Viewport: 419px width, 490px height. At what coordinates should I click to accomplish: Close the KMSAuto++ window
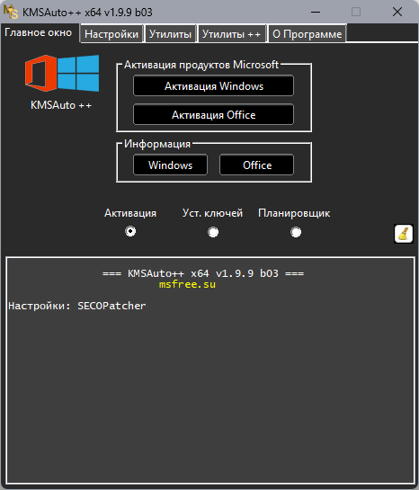click(397, 13)
